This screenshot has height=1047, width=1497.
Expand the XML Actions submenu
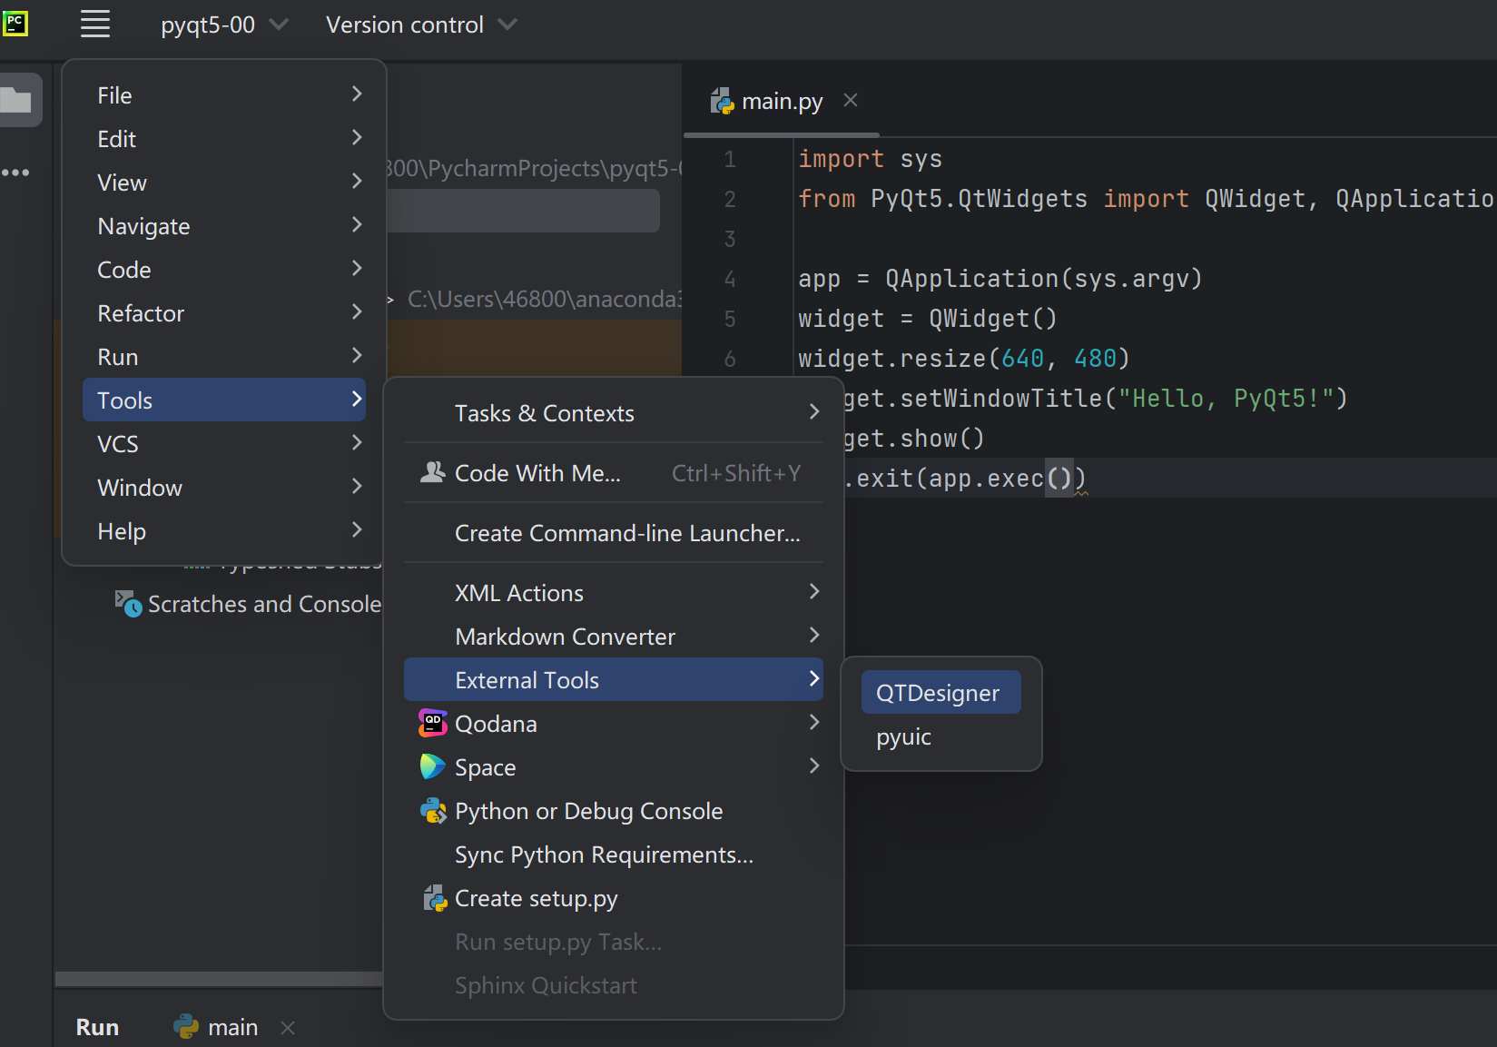pos(614,592)
